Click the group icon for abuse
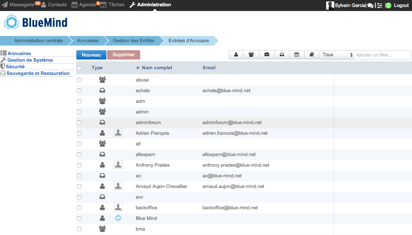The image size is (412, 235). tap(102, 79)
